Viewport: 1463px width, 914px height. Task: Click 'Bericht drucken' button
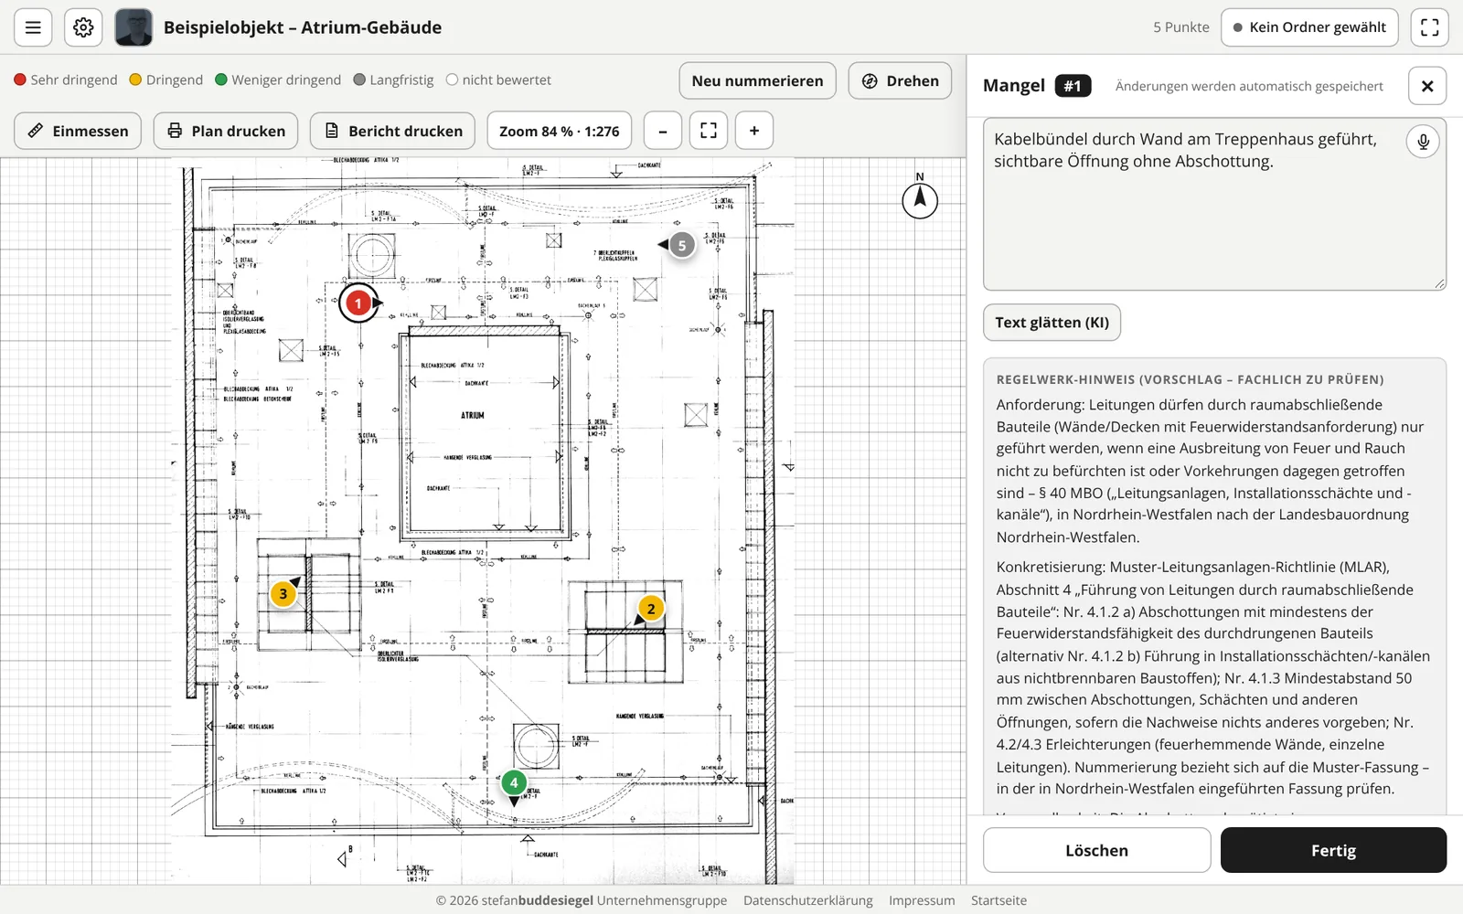click(392, 131)
